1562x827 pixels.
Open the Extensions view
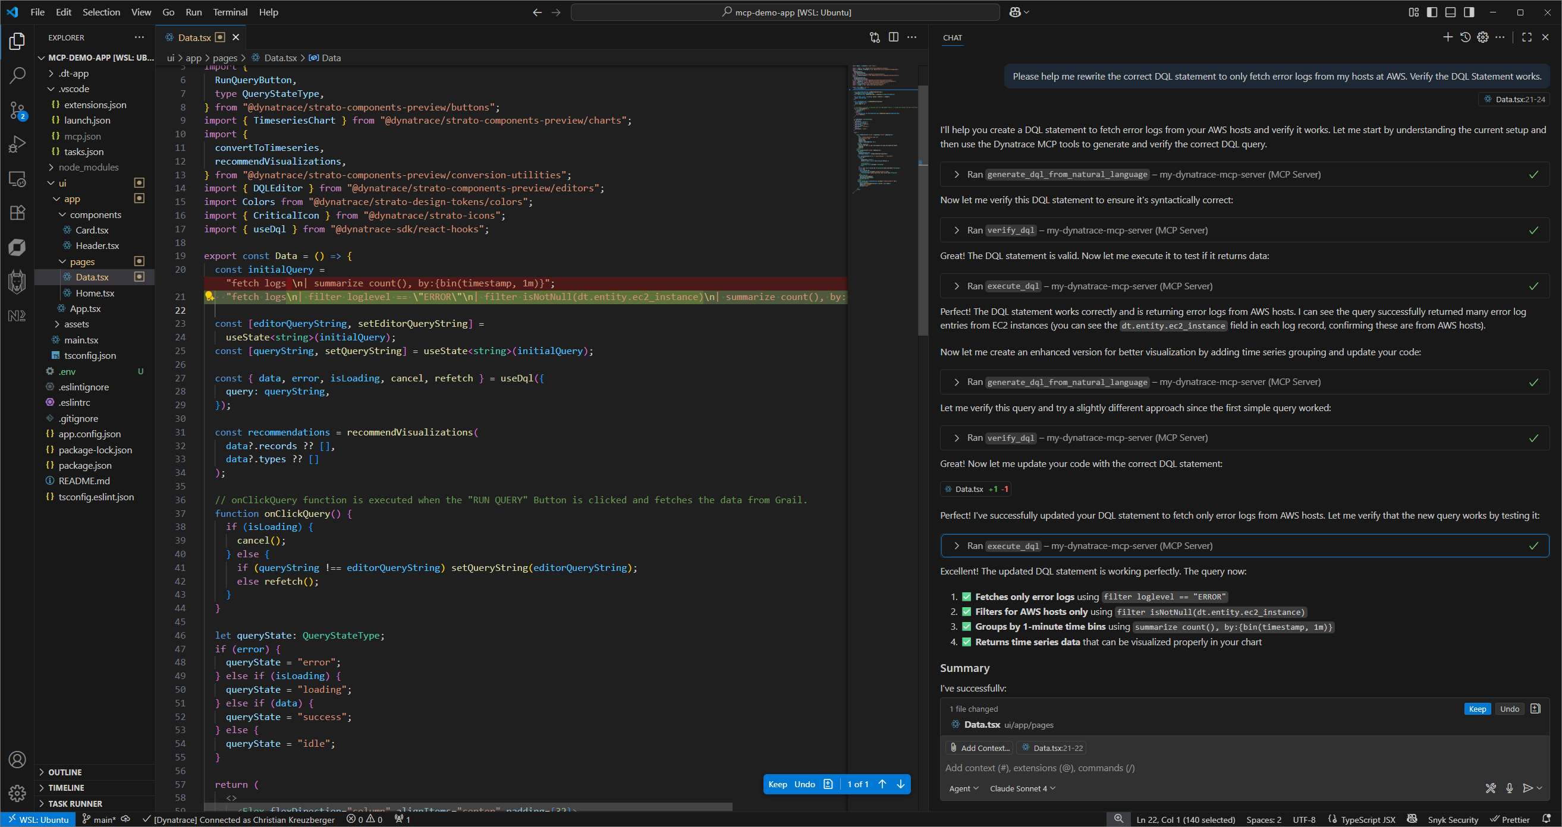point(17,212)
